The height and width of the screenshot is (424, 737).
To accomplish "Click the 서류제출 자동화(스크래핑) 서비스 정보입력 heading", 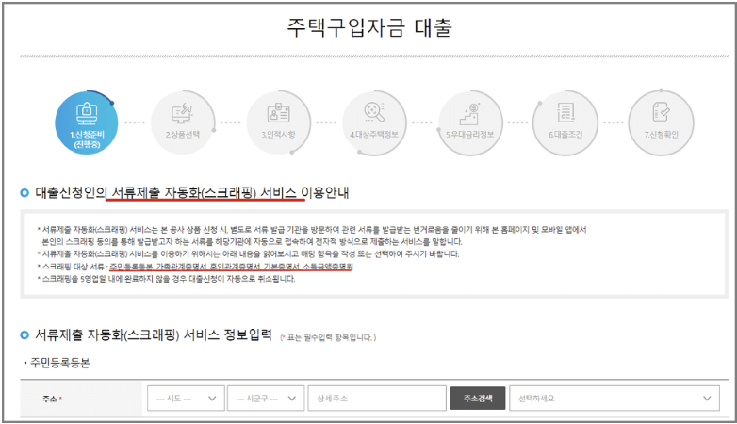I will pyautogui.click(x=154, y=334).
